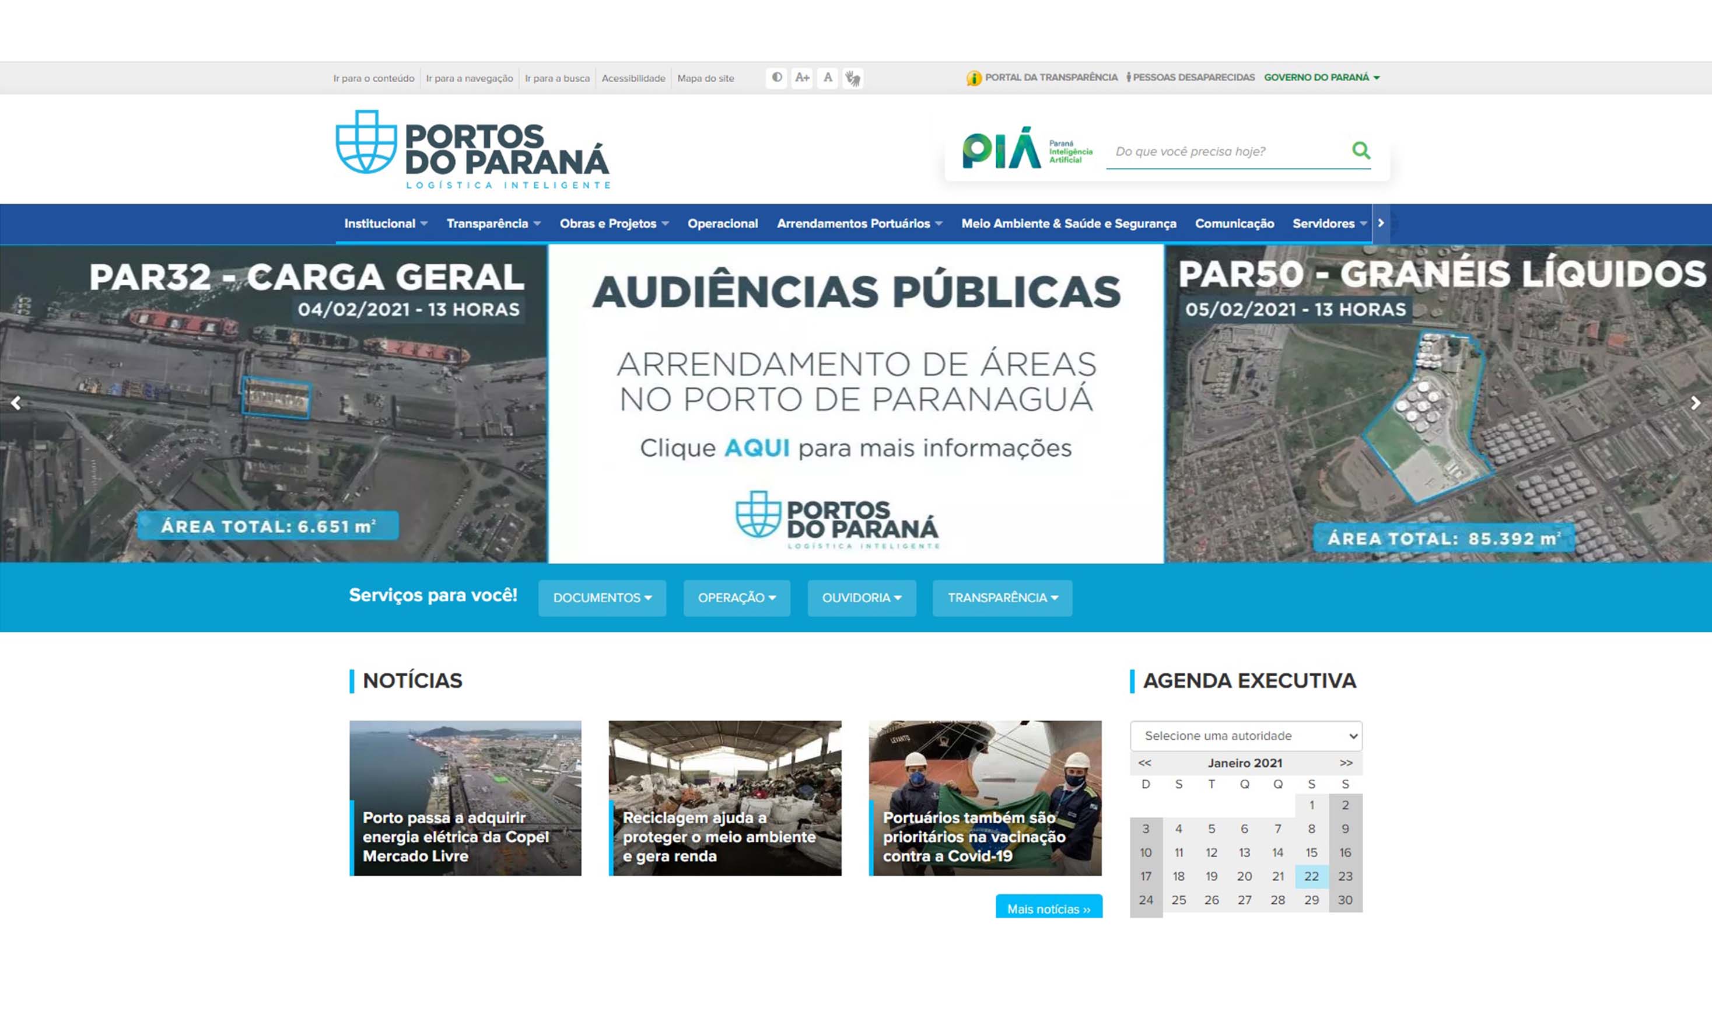
Task: Click the PAR32 - Carga Geral banner
Action: tap(274, 403)
